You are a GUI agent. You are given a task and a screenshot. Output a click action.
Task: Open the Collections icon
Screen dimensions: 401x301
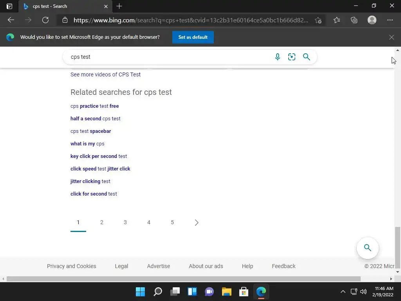(354, 20)
